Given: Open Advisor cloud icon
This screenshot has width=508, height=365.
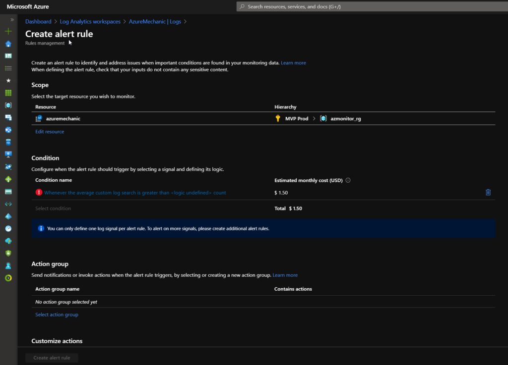Looking at the screenshot, I should coord(8,241).
